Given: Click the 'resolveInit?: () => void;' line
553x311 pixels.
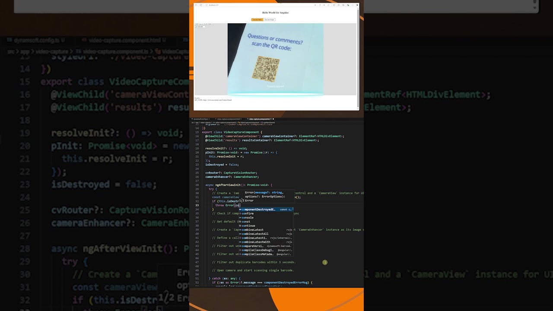Looking at the screenshot, I should click(x=226, y=149).
